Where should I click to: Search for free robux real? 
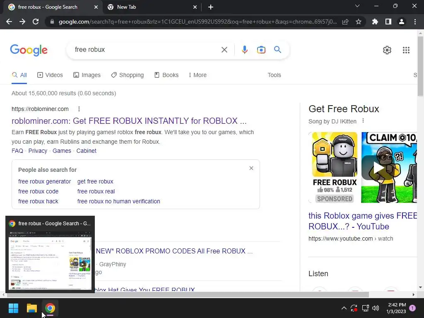pyautogui.click(x=96, y=191)
